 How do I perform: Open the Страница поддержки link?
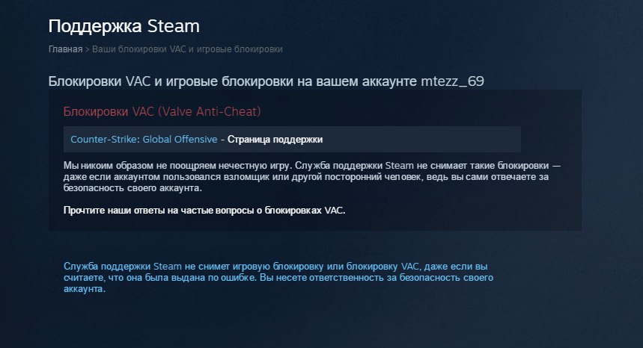(275, 140)
